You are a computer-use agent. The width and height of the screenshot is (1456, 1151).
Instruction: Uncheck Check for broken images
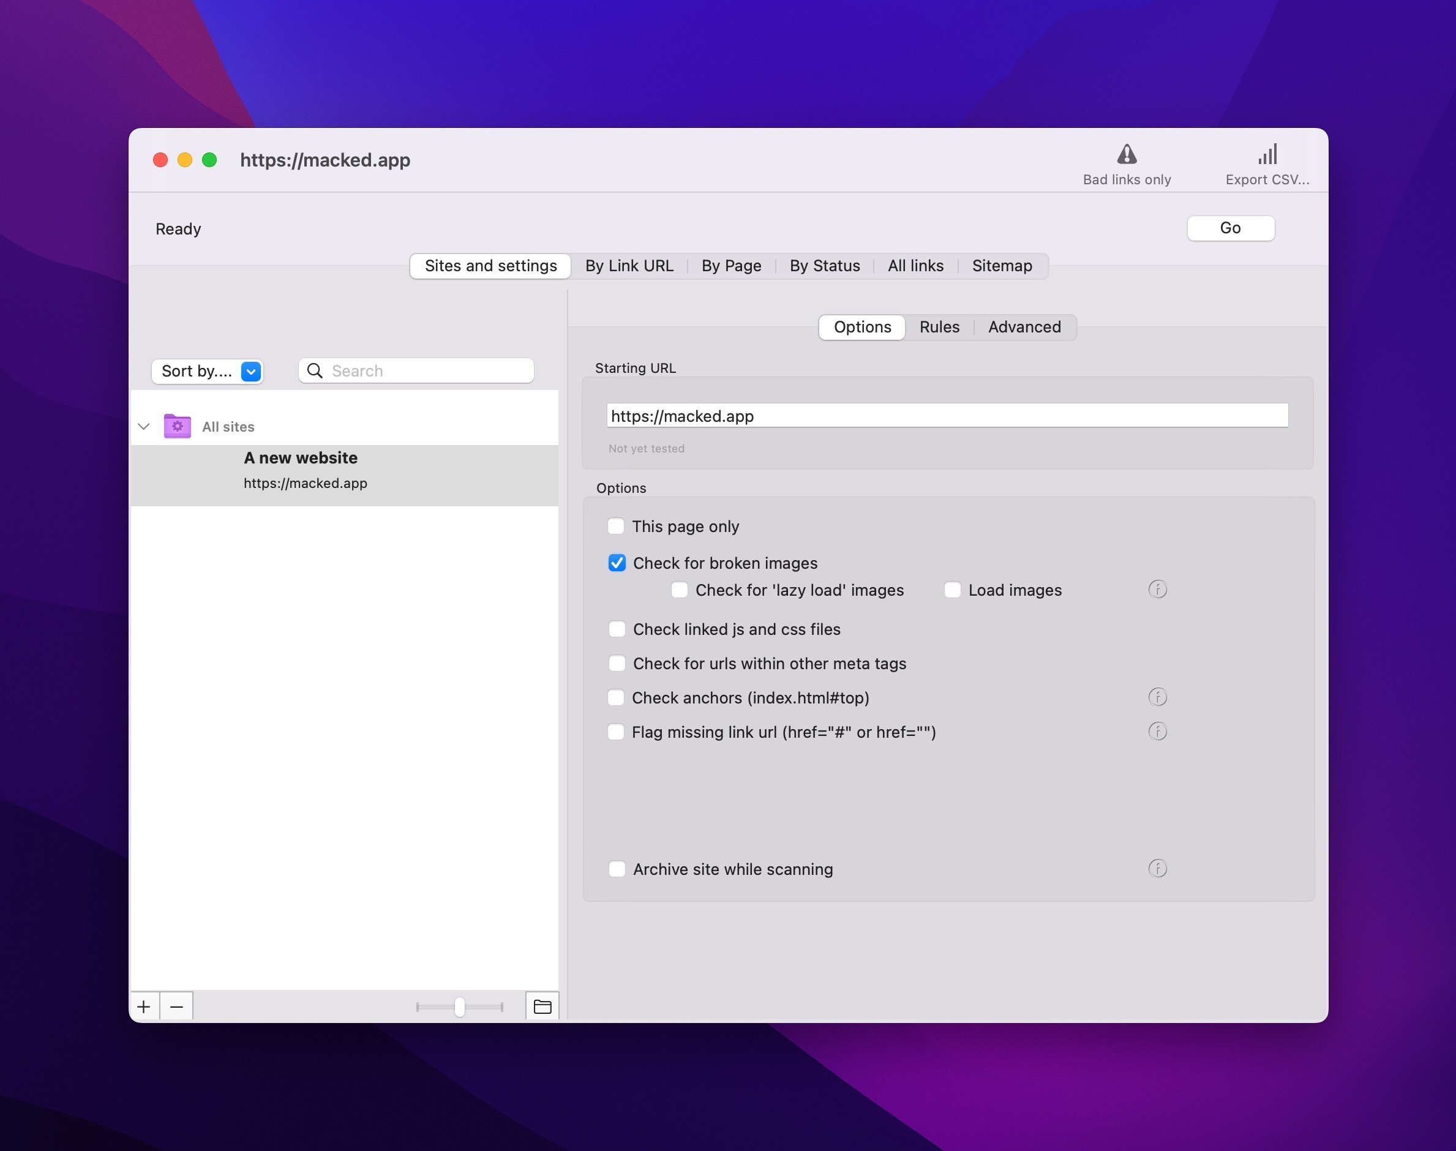pos(617,563)
